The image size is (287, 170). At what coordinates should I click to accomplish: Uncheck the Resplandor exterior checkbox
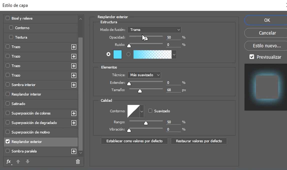7,141
